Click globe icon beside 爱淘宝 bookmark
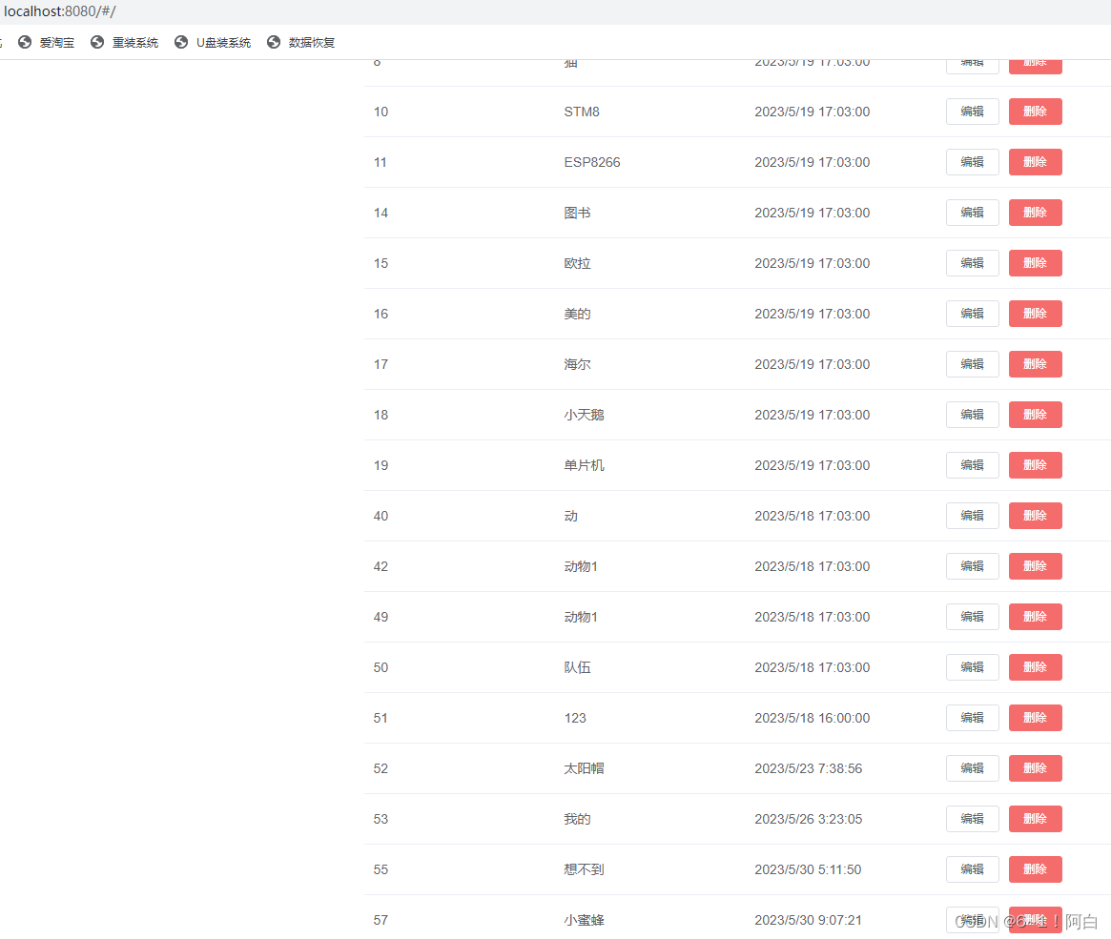This screenshot has width=1111, height=939. tap(25, 43)
